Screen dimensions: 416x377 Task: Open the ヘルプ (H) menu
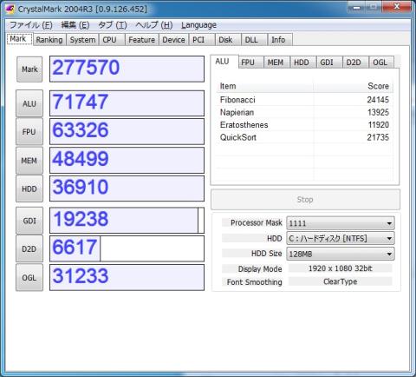click(x=154, y=25)
